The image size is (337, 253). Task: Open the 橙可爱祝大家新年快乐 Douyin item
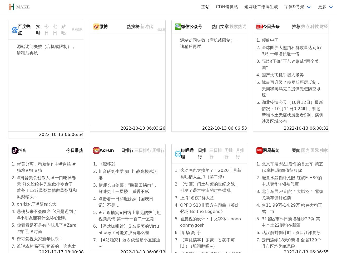tap(40, 239)
